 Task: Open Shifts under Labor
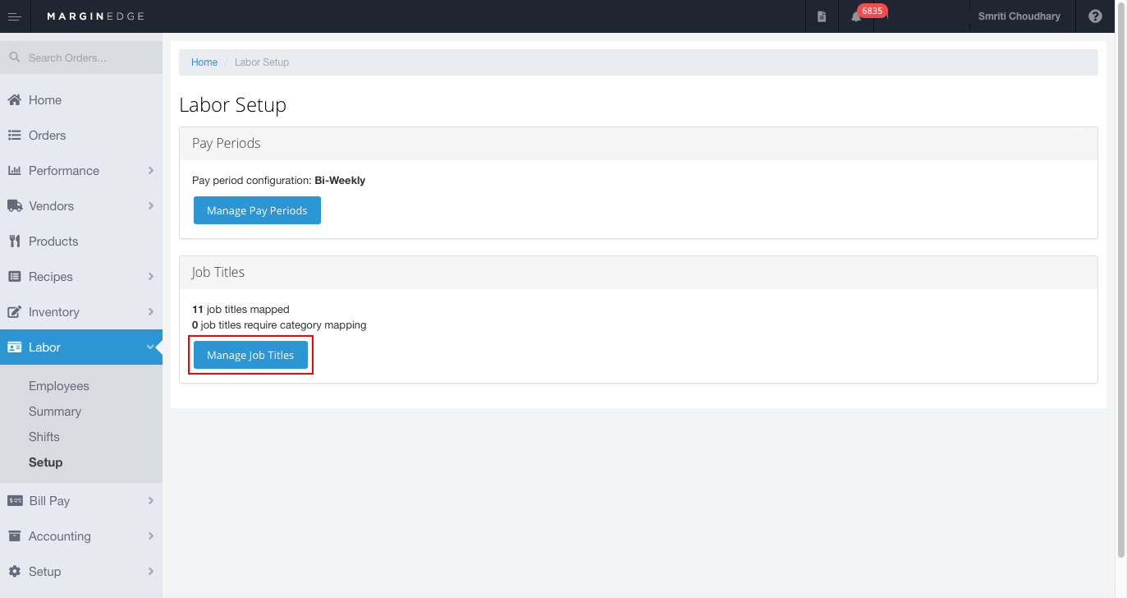pos(44,437)
